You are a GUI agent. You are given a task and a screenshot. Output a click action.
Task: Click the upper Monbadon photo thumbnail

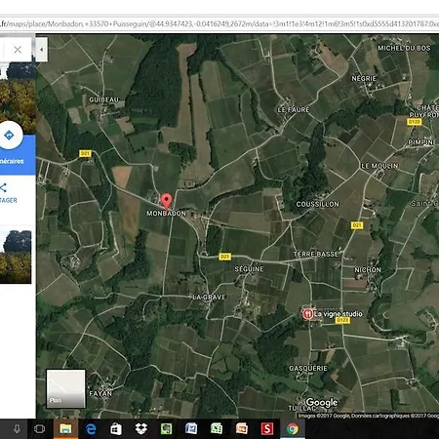[18, 99]
